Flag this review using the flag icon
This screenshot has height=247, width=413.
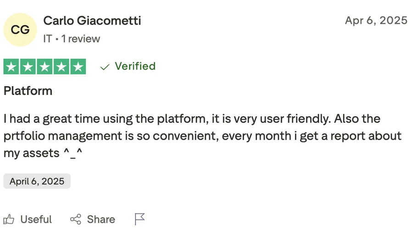[x=140, y=219]
